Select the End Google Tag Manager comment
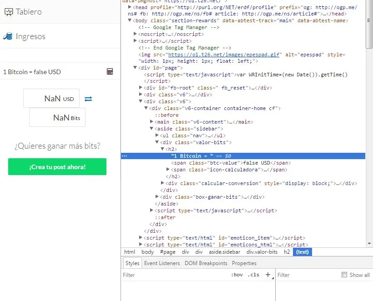 (185, 48)
